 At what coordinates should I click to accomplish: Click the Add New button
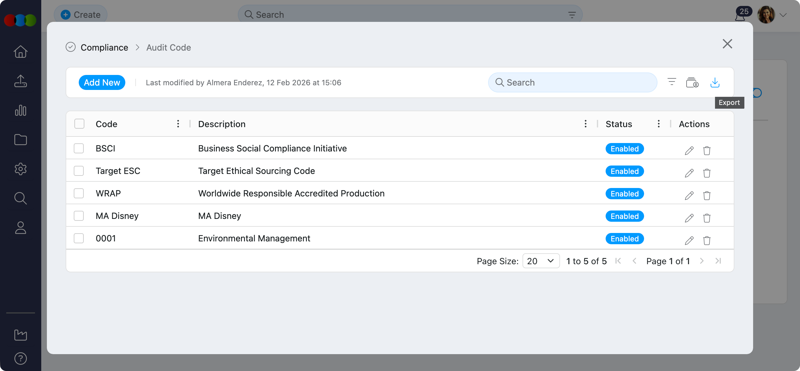102,82
